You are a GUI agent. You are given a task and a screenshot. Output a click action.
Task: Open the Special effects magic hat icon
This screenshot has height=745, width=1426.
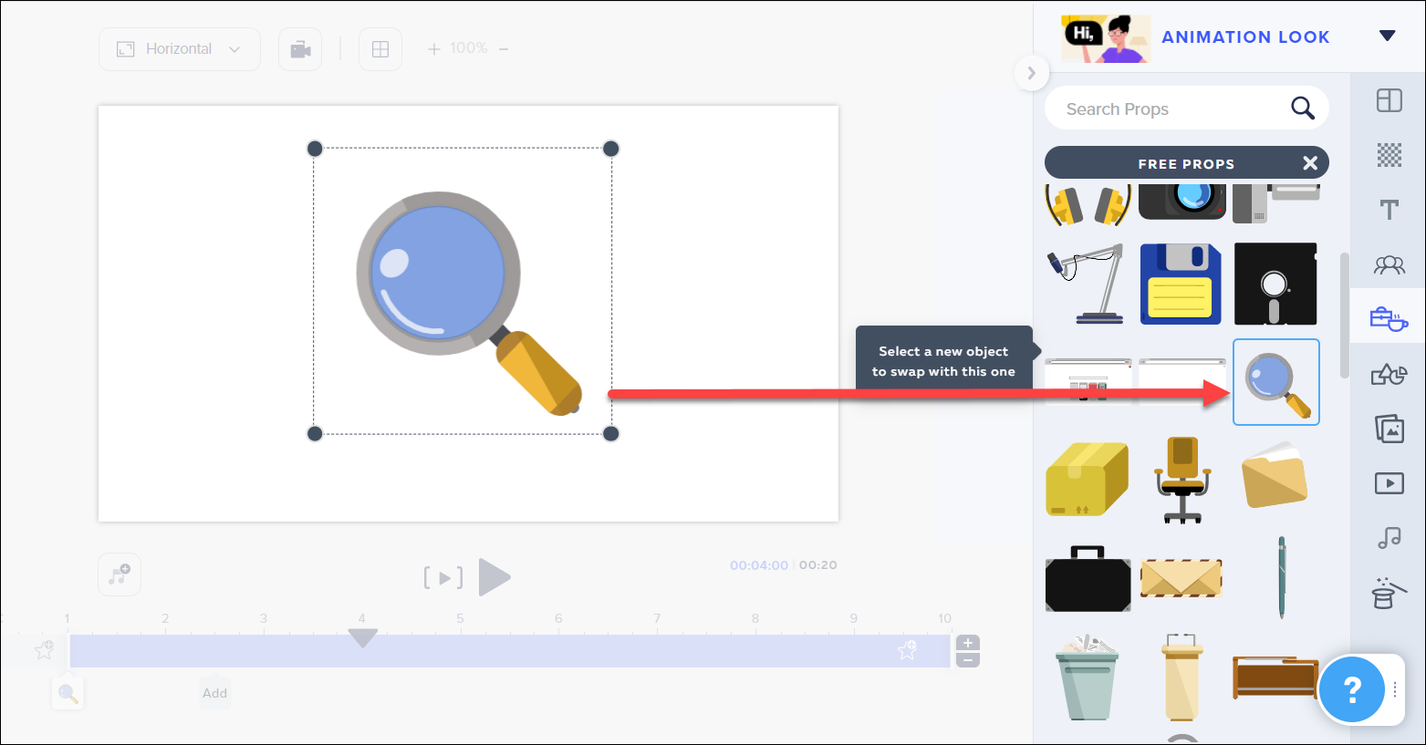1389,593
